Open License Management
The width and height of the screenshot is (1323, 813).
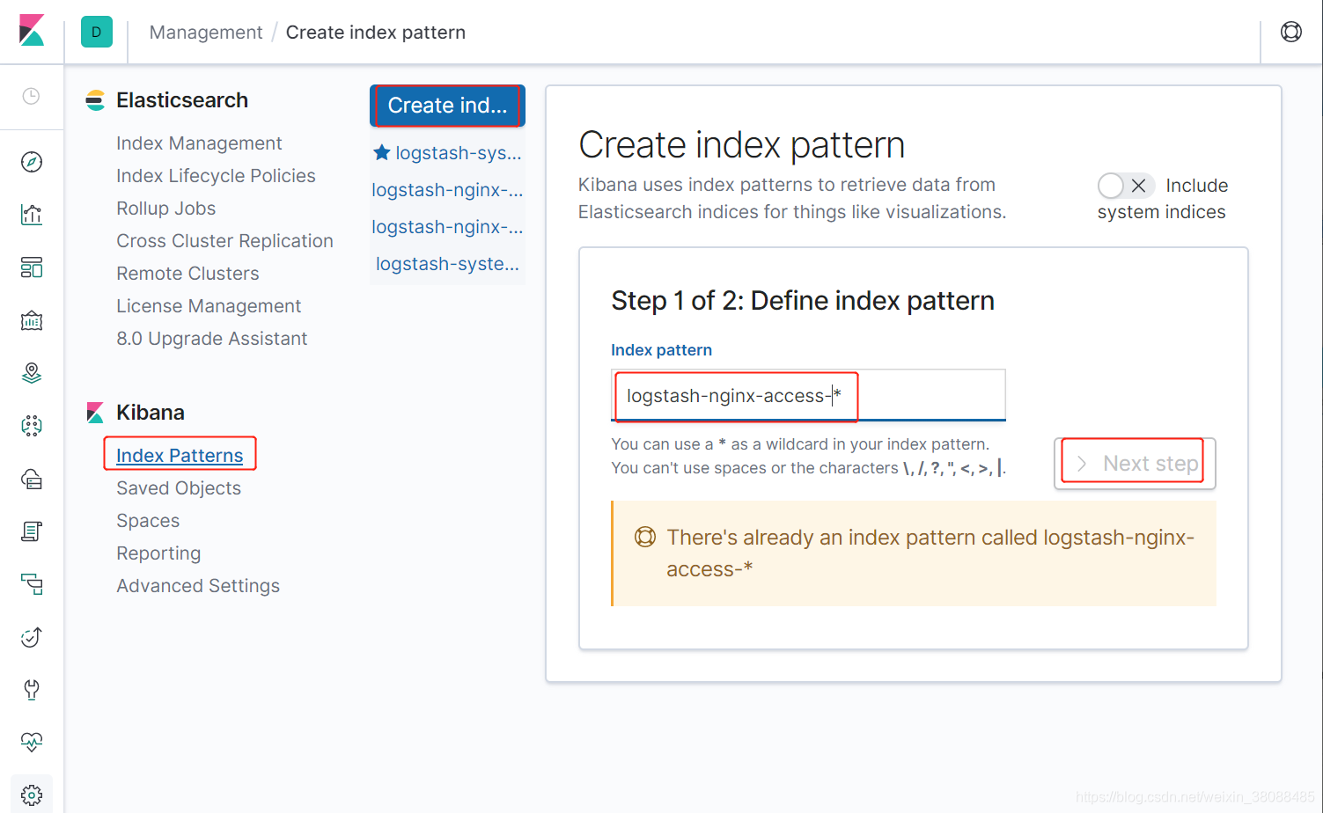point(209,306)
